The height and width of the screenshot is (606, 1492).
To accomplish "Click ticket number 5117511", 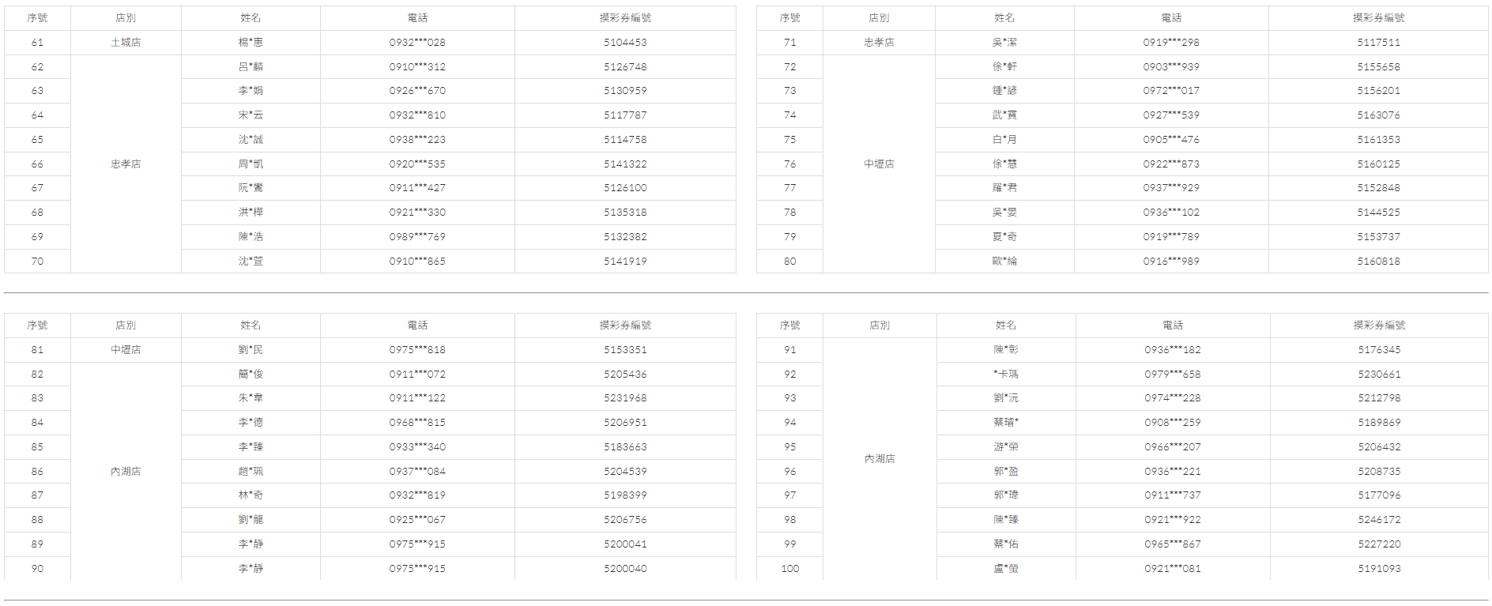I will 1378,43.
